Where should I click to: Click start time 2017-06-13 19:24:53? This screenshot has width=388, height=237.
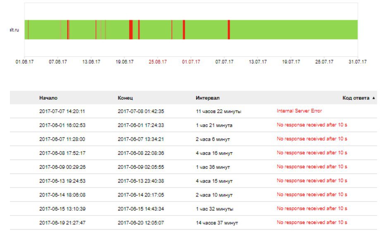62,181
